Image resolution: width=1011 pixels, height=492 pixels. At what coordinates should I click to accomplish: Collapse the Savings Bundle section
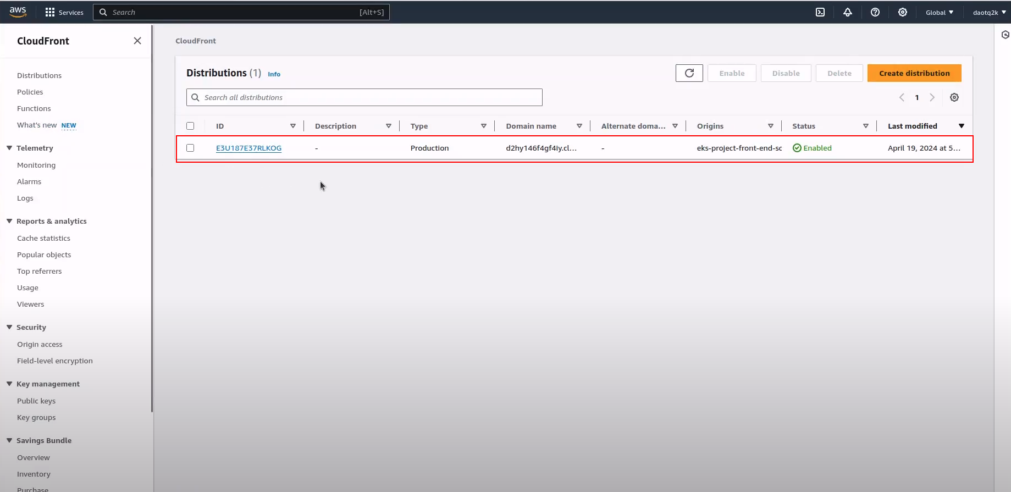click(x=9, y=440)
